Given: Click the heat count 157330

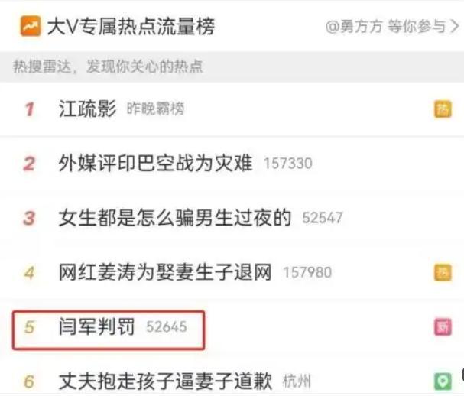Looking at the screenshot, I should [288, 164].
